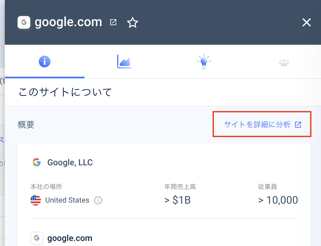This screenshot has width=321, height=246.
Task: Star google.com as a favorite
Action: pyautogui.click(x=133, y=23)
